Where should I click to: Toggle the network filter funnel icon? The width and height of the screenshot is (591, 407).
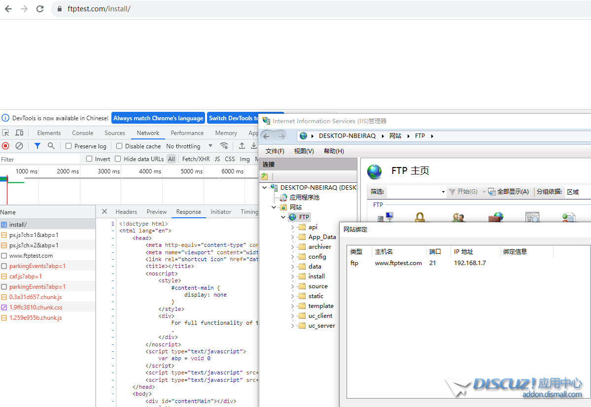point(37,146)
